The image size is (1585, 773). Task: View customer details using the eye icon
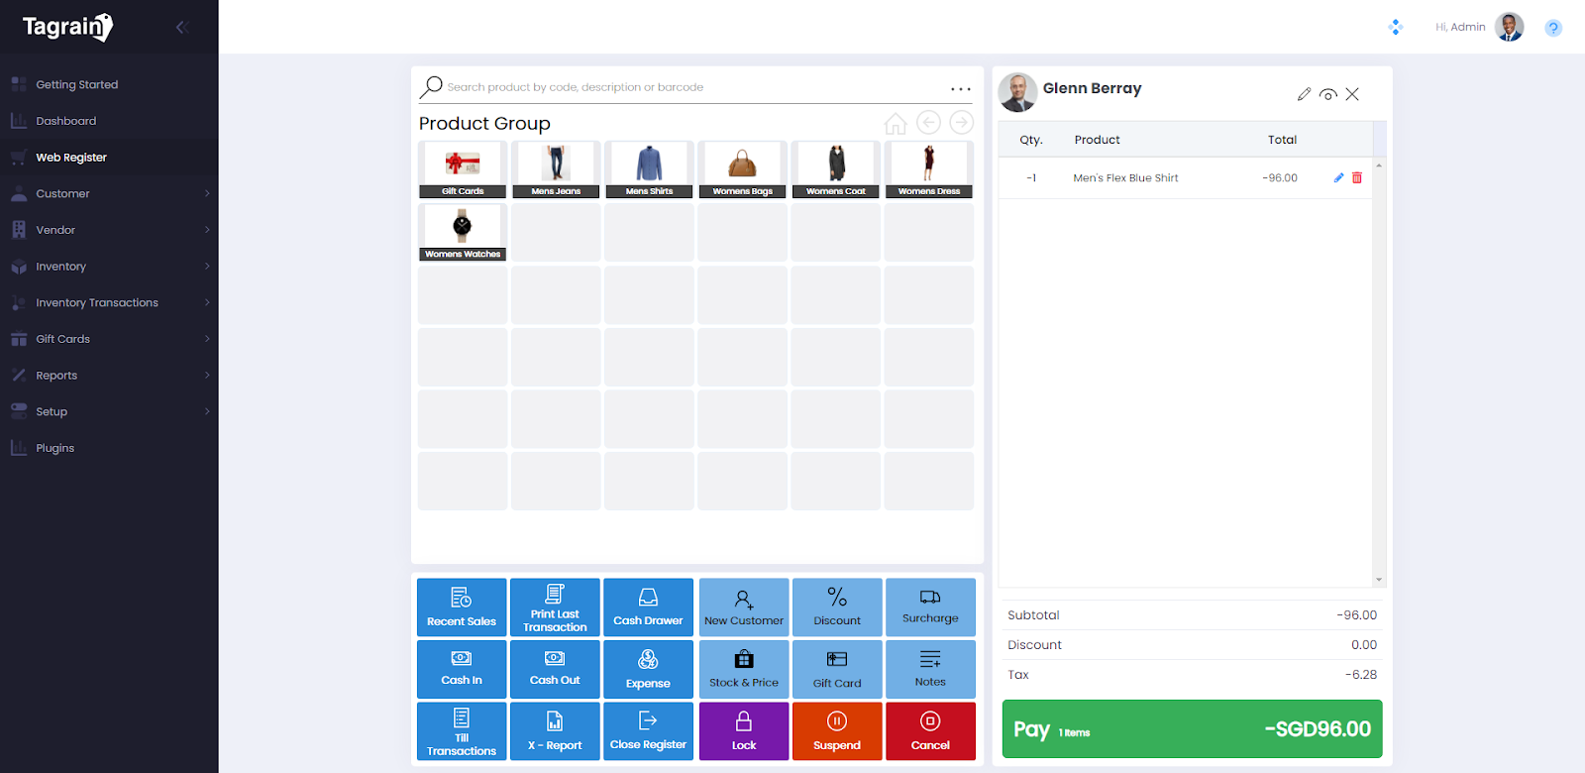coord(1327,94)
